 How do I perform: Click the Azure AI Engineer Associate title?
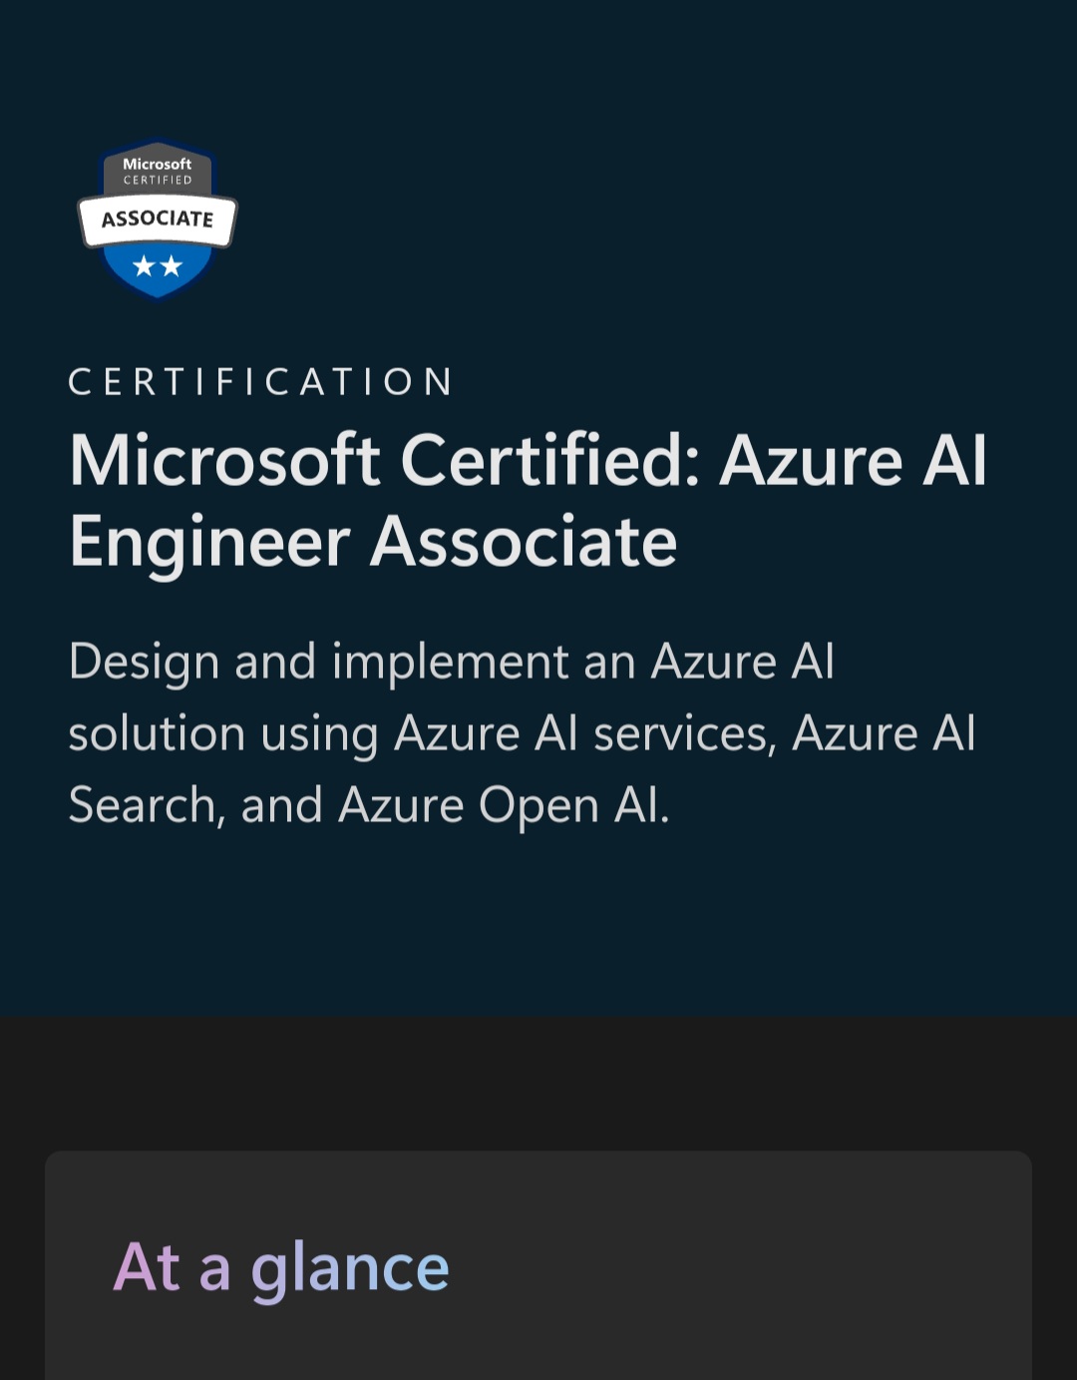(x=528, y=501)
